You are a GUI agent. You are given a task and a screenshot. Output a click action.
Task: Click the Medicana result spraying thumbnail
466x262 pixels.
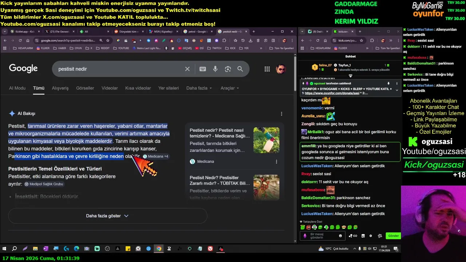pyautogui.click(x=266, y=140)
